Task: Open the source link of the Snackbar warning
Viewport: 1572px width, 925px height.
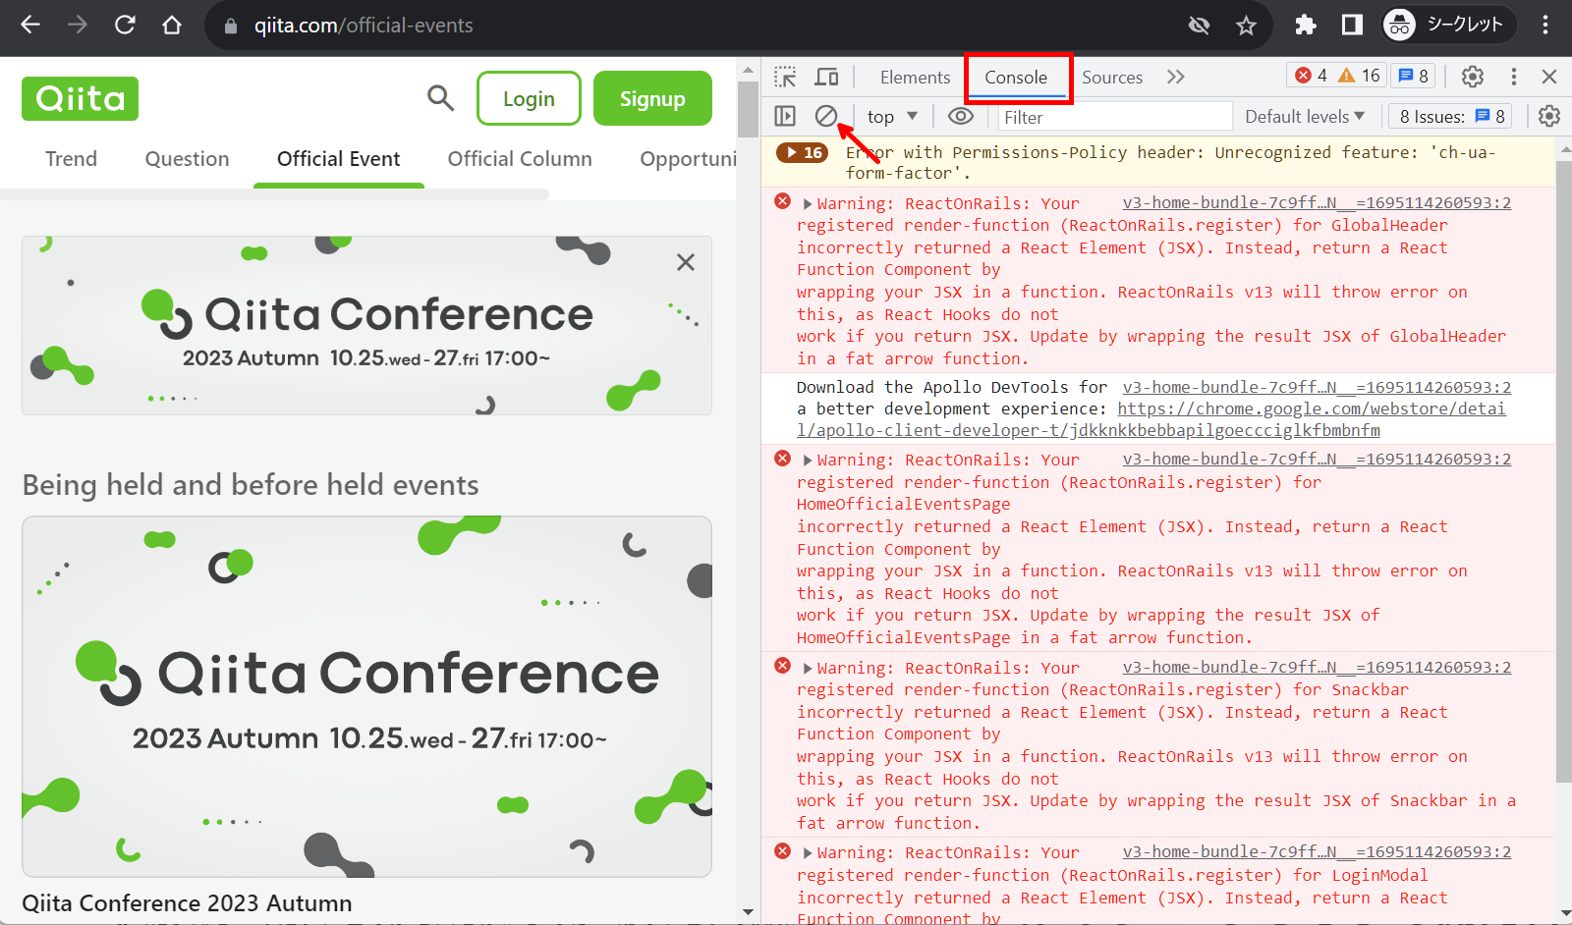Action: pyautogui.click(x=1317, y=667)
